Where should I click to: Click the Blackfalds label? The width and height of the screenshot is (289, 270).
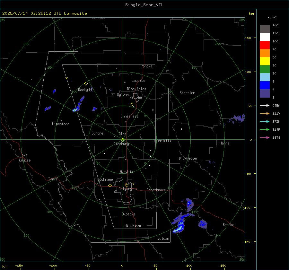(136, 89)
